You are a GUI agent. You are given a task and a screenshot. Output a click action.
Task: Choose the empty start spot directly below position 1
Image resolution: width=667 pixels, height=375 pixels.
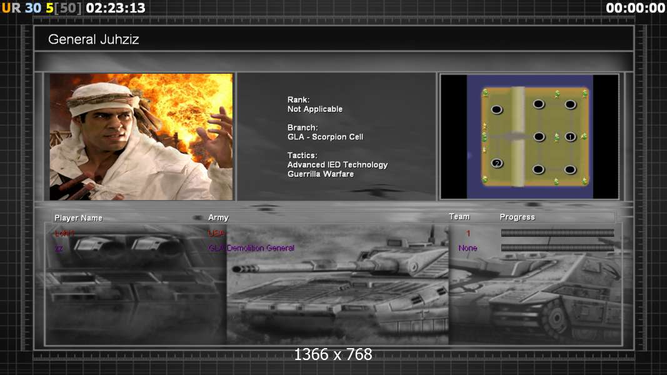[570, 169]
